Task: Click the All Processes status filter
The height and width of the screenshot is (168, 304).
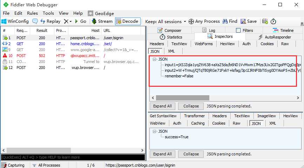Action: pos(46,165)
